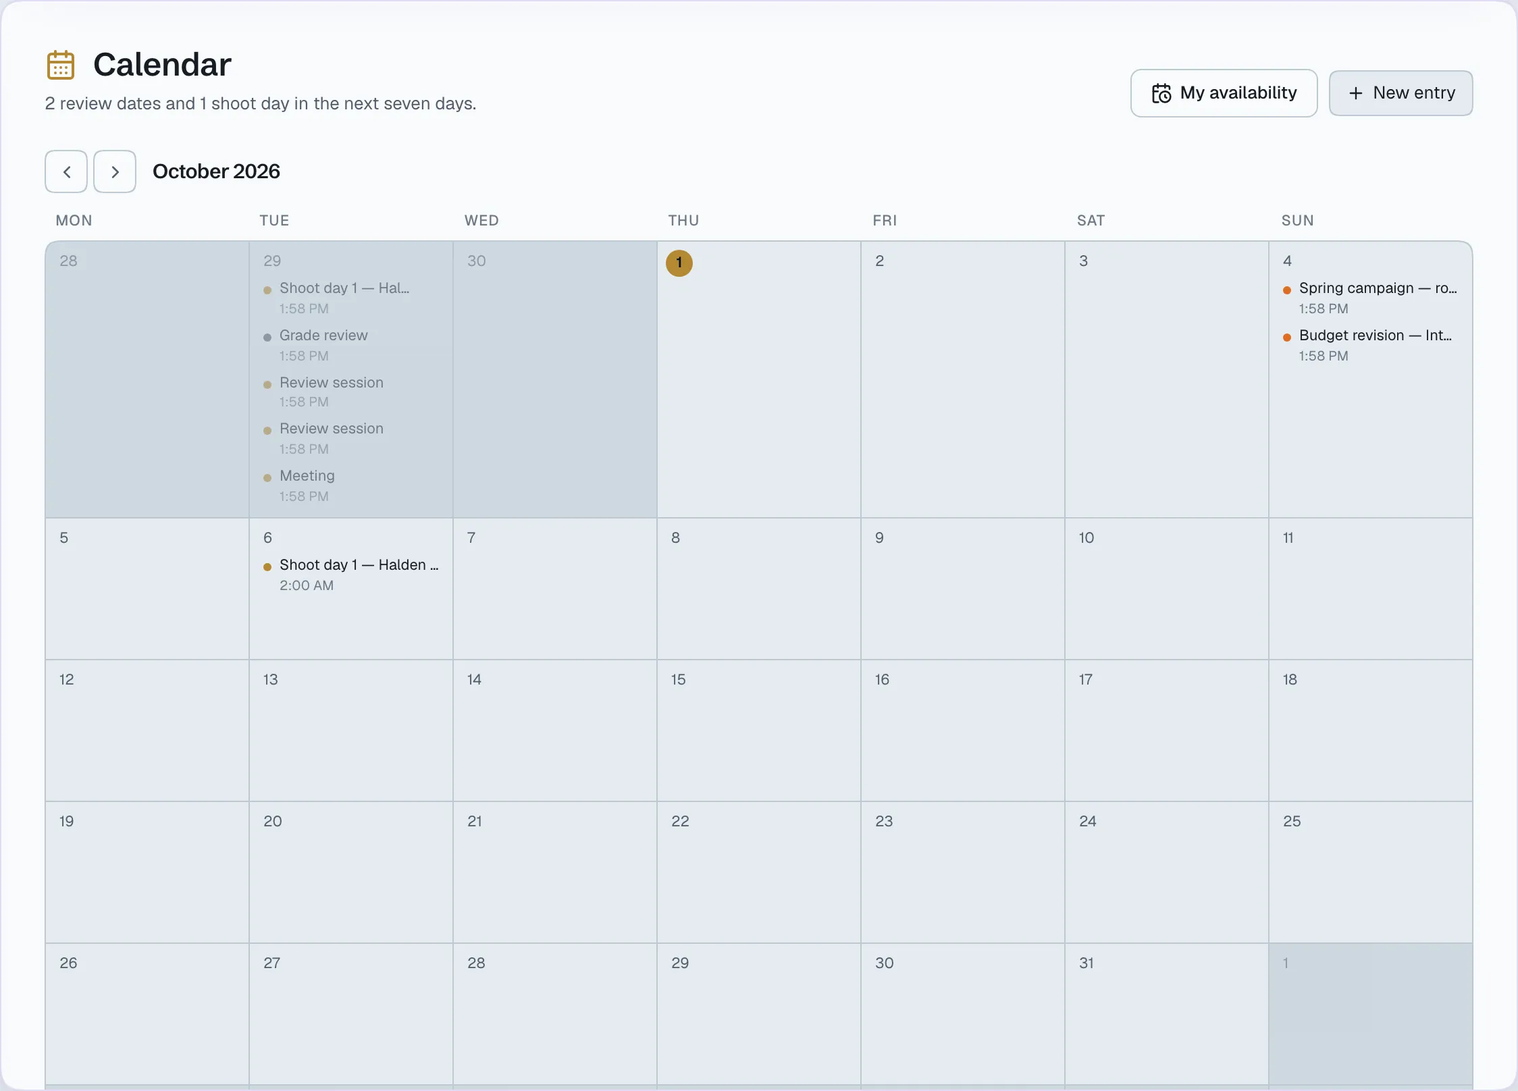The image size is (1518, 1091).
Task: Select October 21 day cell
Action: (x=555, y=872)
